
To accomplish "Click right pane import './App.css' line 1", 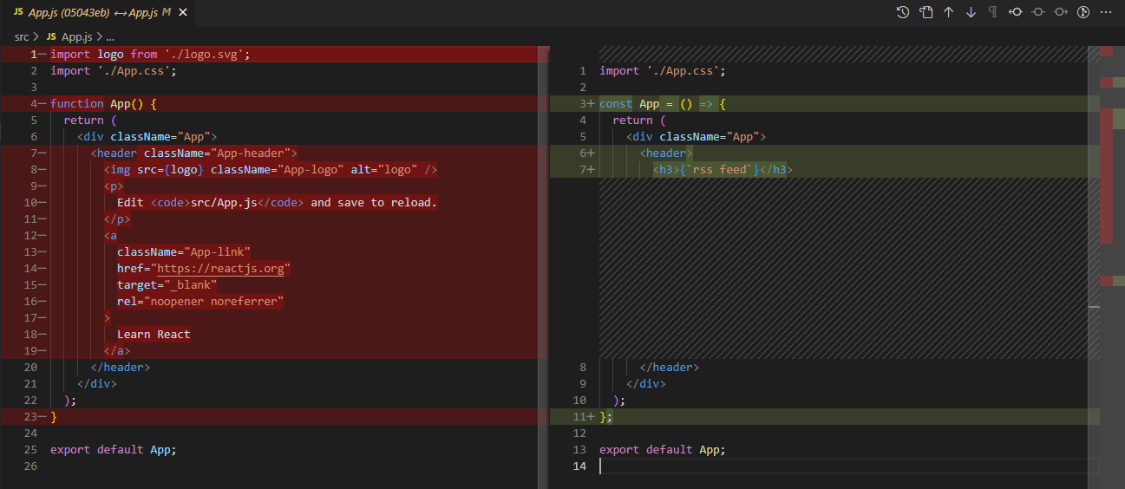I will pyautogui.click(x=663, y=70).
